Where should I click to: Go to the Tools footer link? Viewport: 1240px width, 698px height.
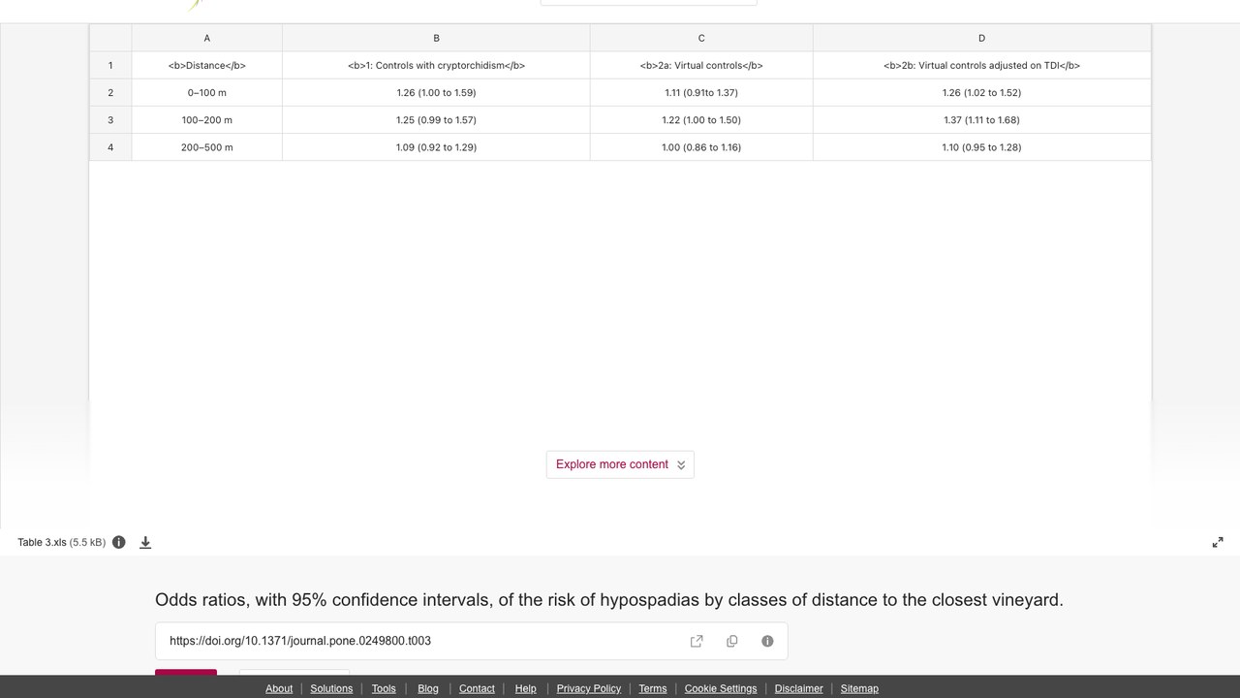click(384, 688)
